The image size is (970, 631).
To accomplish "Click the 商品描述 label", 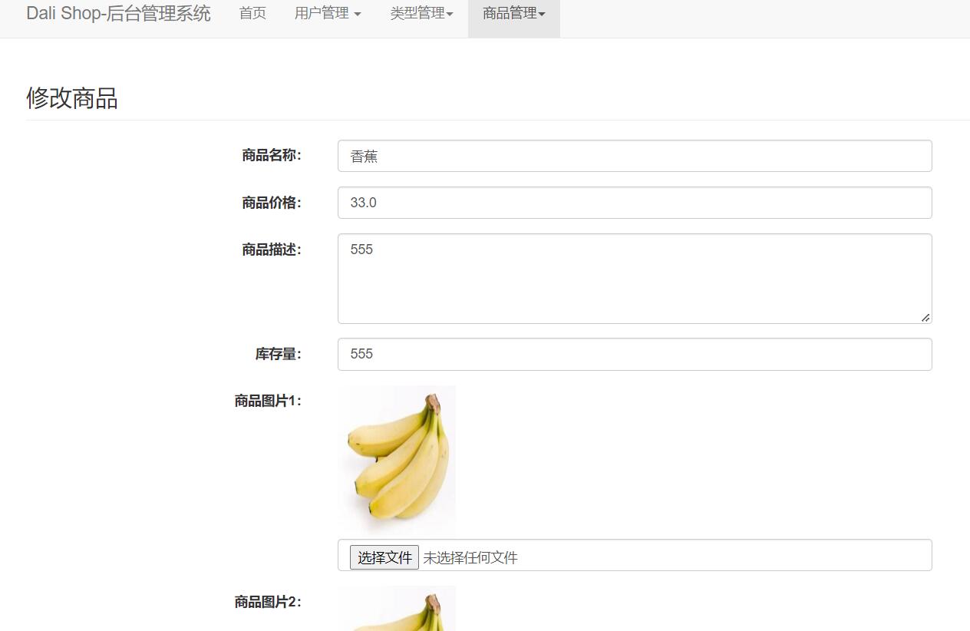I will click(x=272, y=249).
